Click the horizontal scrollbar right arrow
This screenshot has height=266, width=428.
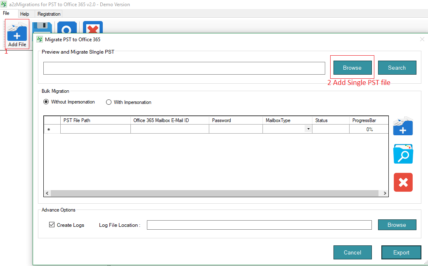coord(385,193)
